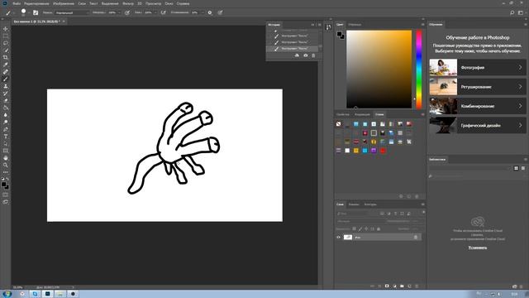Image resolution: width=529 pixels, height=298 pixels.
Task: Click the hue spectrum slider
Action: 419,70
